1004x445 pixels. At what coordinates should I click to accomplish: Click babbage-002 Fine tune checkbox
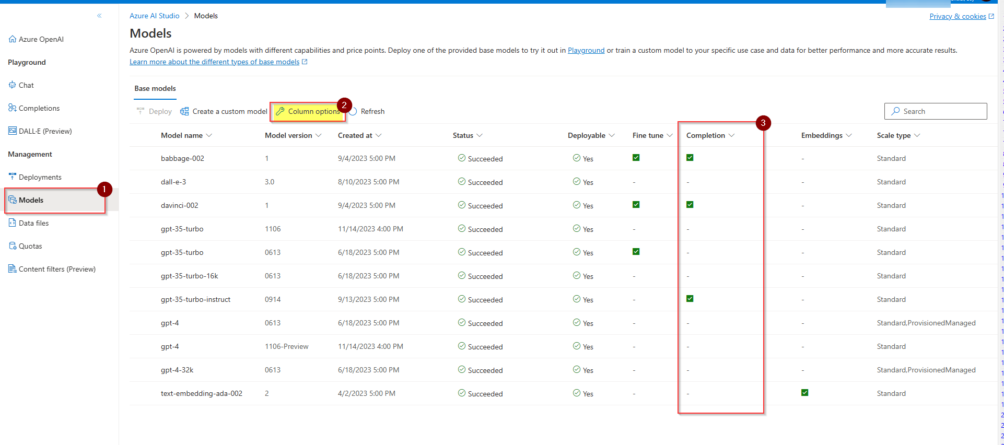[636, 158]
